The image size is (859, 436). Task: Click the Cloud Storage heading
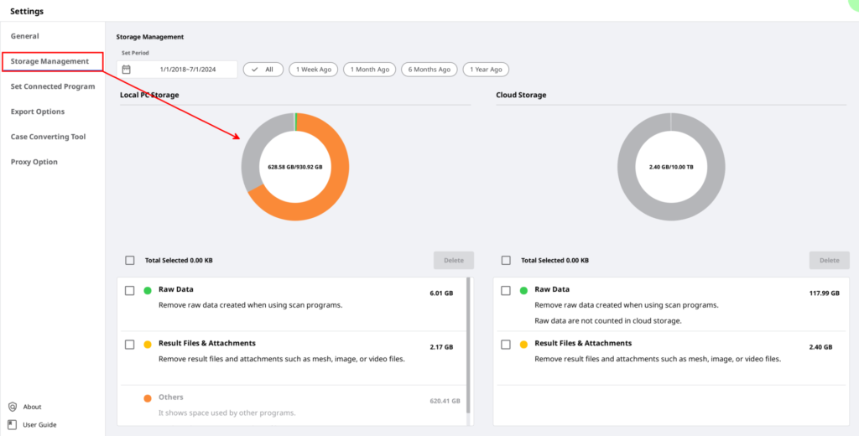[x=521, y=95]
